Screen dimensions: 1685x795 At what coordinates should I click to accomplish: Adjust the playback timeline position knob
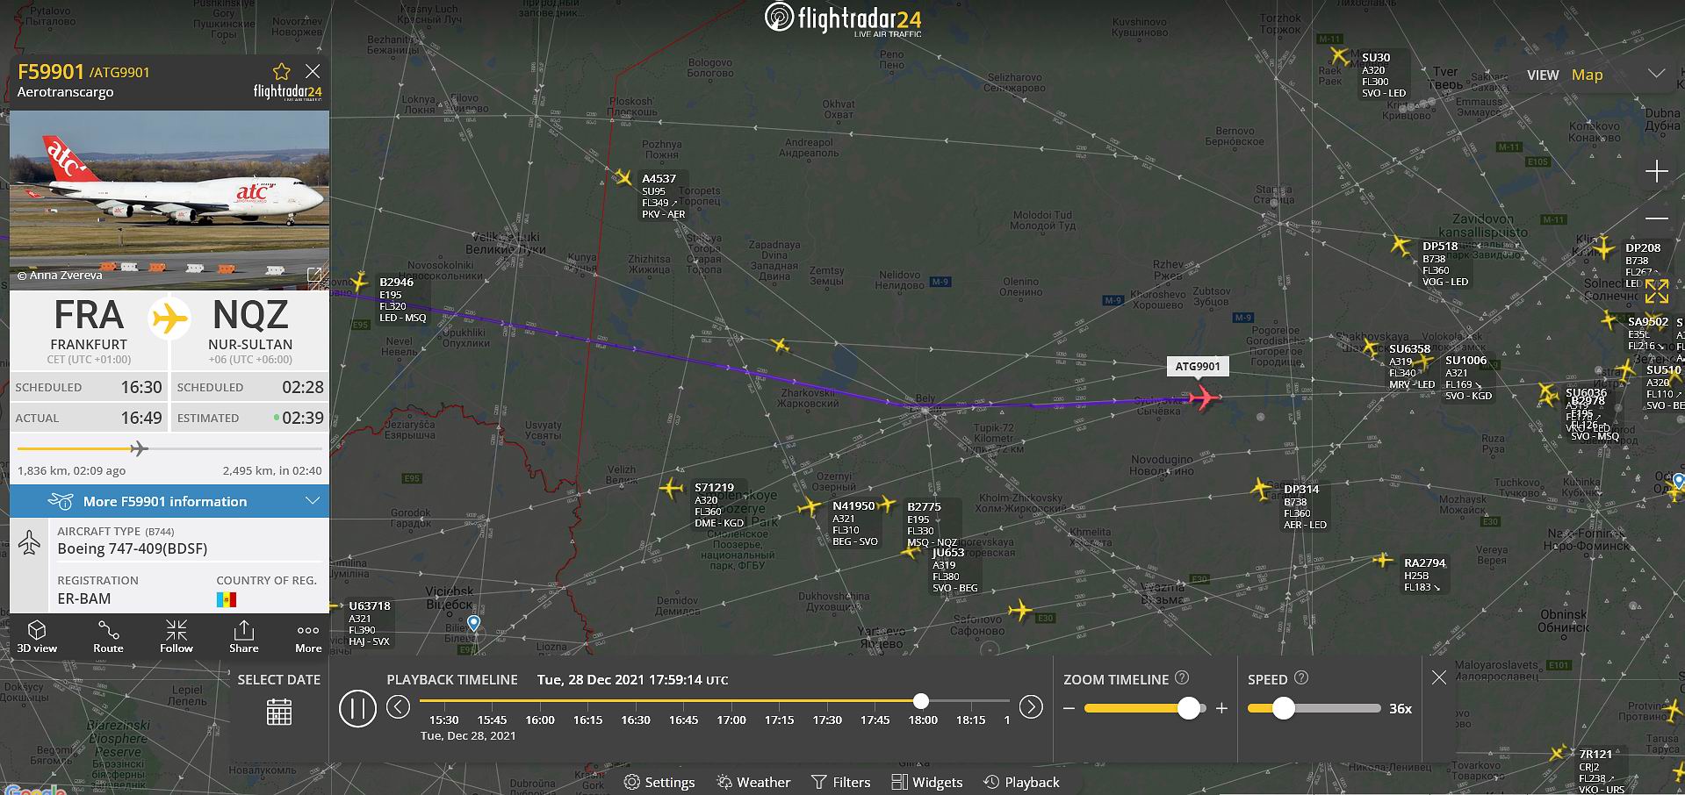(920, 700)
